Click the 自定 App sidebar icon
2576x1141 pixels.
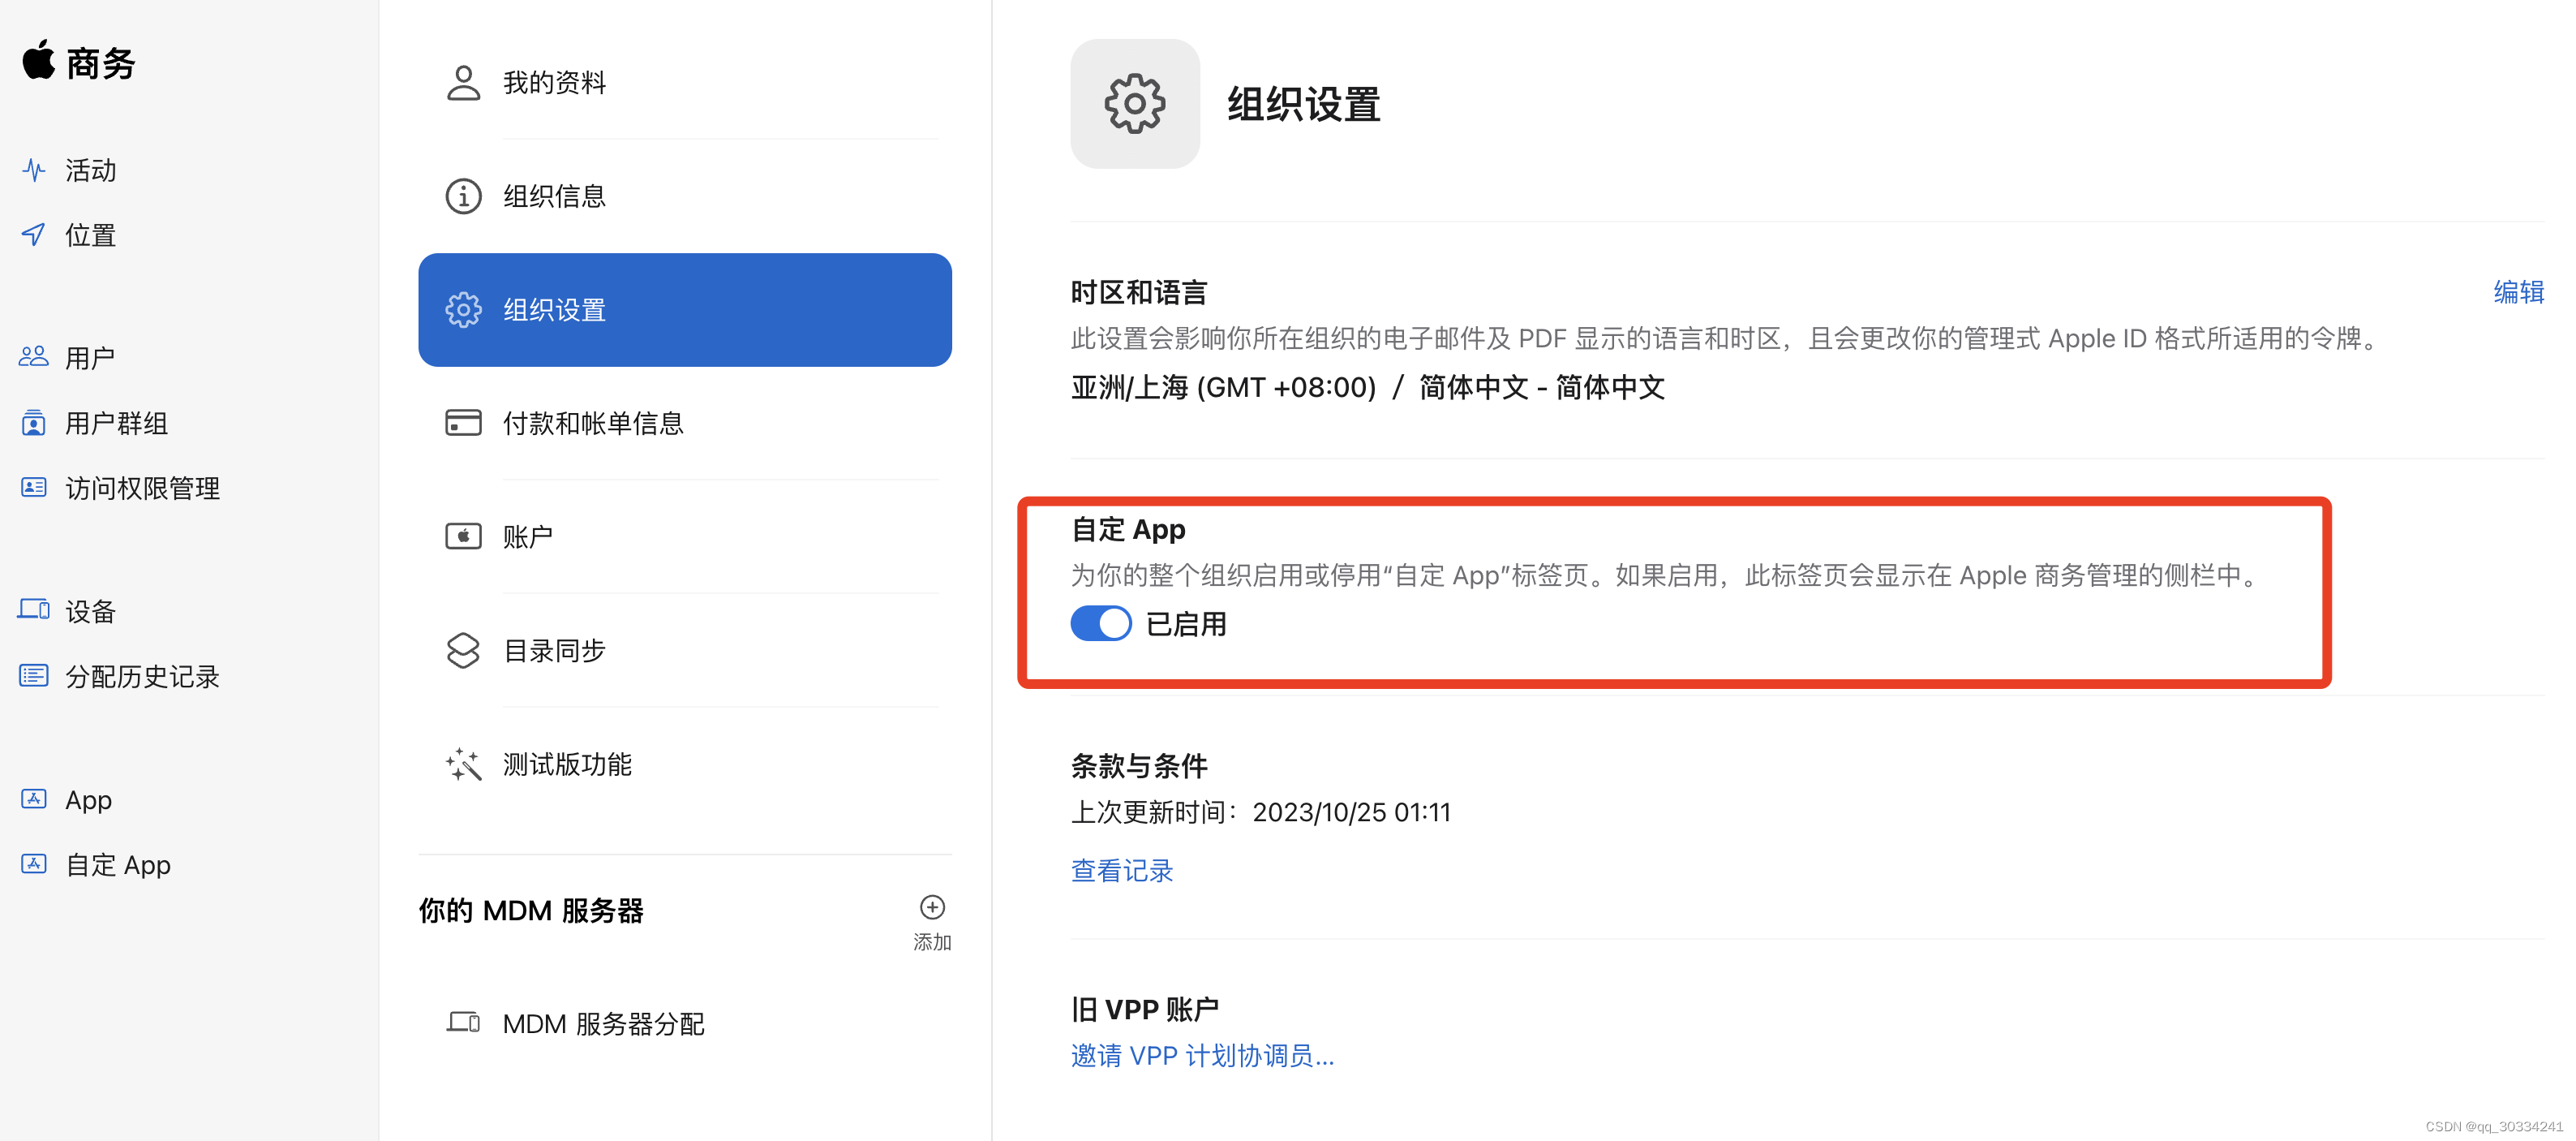(x=34, y=865)
